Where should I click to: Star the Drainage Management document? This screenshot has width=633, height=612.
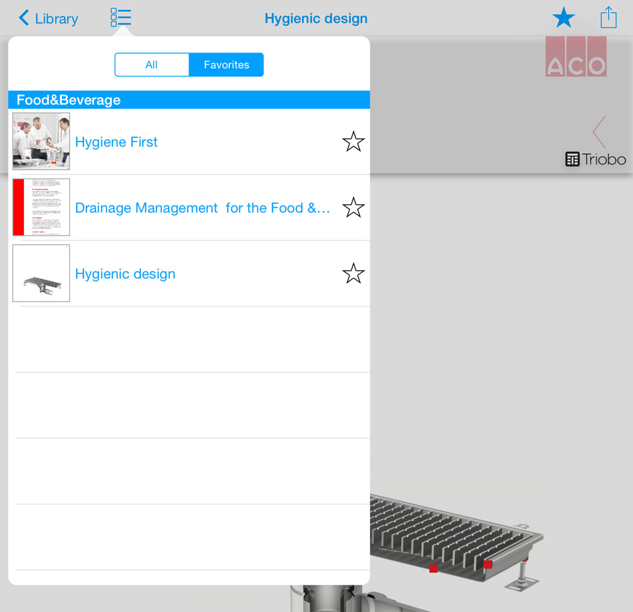pyautogui.click(x=353, y=208)
